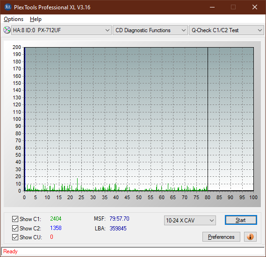Click the CU value 0
Viewport: 266px width, 257px height.
[x=51, y=237]
